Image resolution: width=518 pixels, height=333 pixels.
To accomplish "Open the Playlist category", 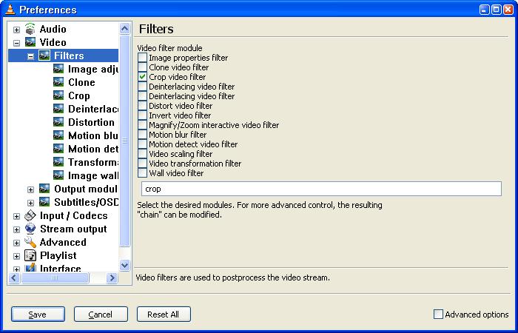I will pos(58,255).
